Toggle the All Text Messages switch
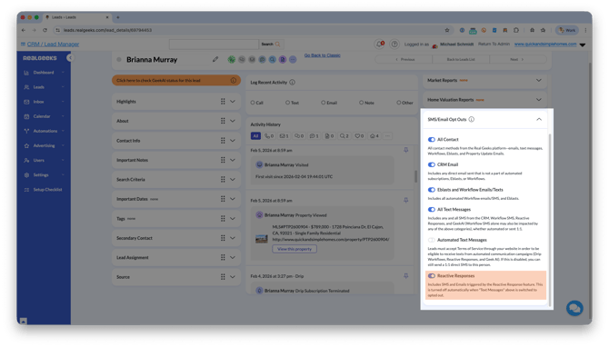Screen dimensions: 609x347 coord(431,209)
